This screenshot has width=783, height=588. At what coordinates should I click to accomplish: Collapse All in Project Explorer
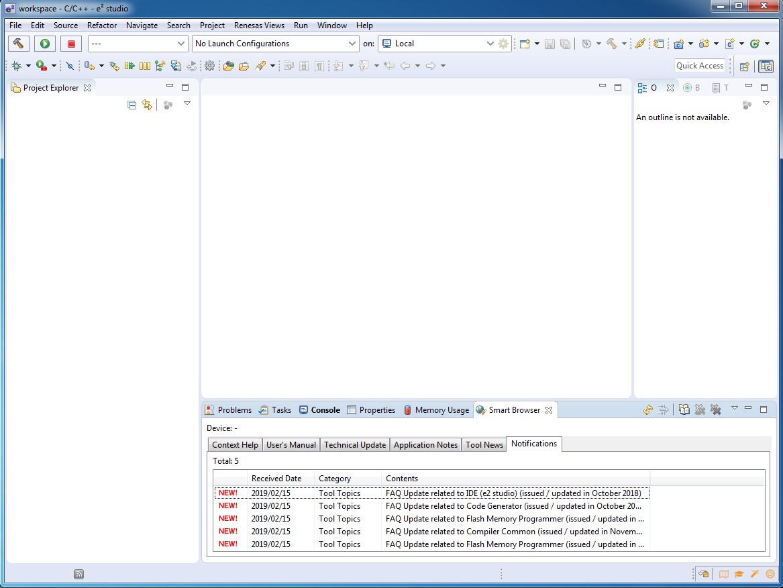tap(132, 105)
